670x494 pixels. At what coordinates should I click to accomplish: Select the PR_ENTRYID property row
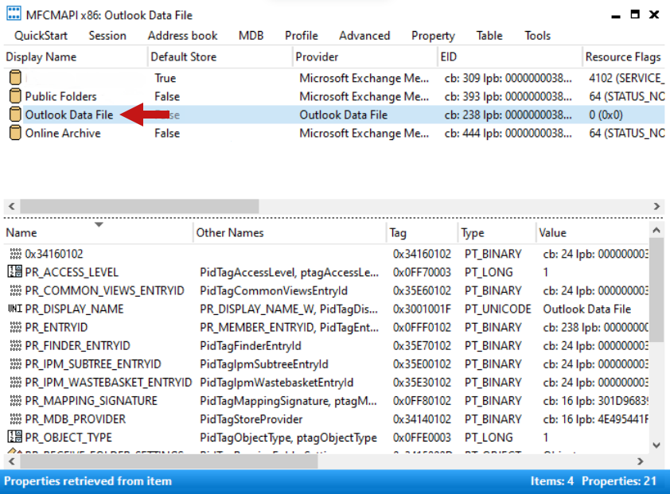[x=326, y=327]
